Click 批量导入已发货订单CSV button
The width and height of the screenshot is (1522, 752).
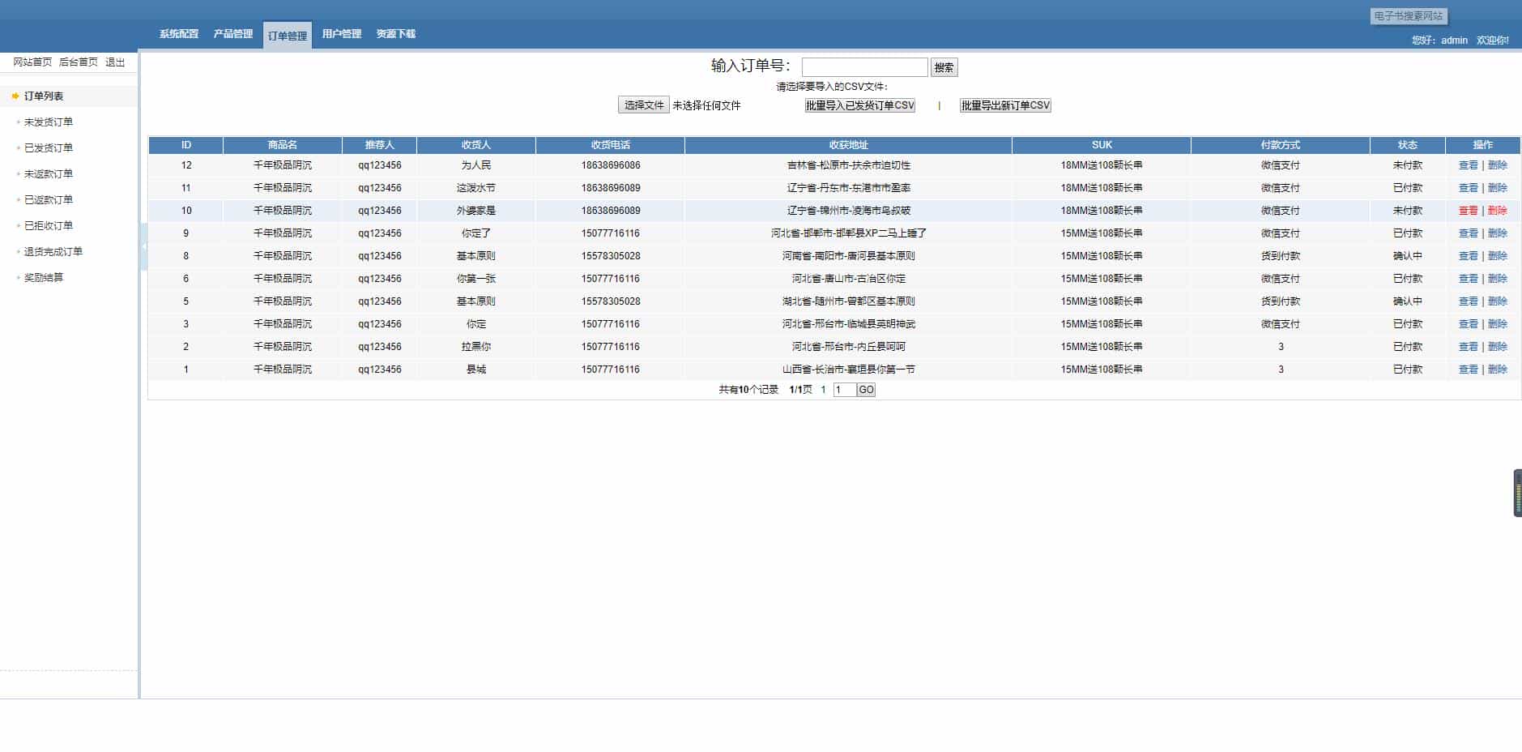(x=859, y=105)
